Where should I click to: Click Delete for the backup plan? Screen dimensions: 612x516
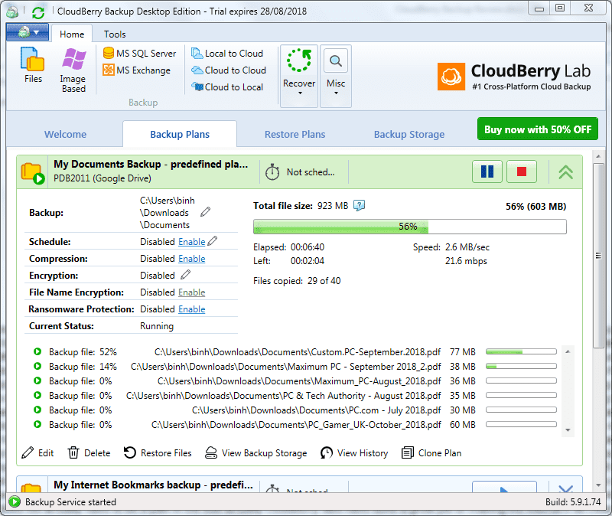pyautogui.click(x=89, y=453)
